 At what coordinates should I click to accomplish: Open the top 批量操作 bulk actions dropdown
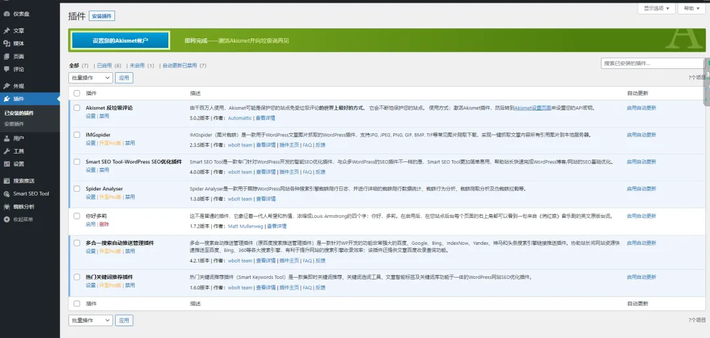coord(91,77)
